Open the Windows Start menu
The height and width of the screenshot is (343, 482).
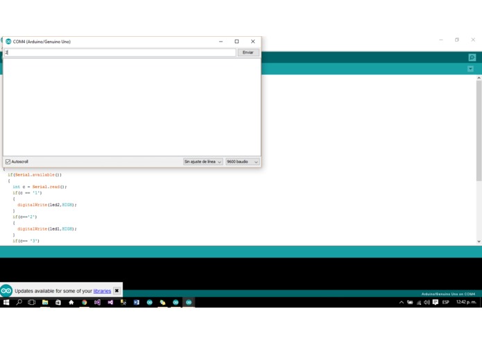[x=6, y=303]
